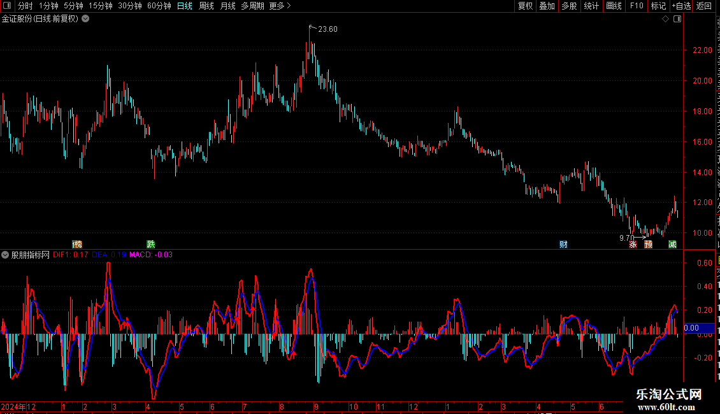
Task: Click the 叠加 overlay button
Action: [547, 6]
